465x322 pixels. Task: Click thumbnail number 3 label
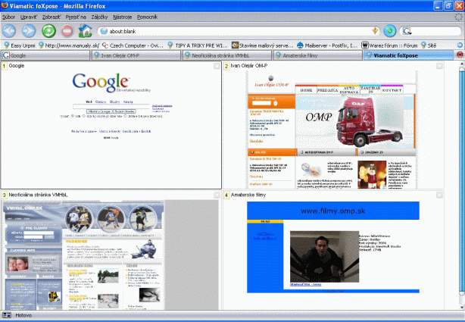[x=4, y=195]
